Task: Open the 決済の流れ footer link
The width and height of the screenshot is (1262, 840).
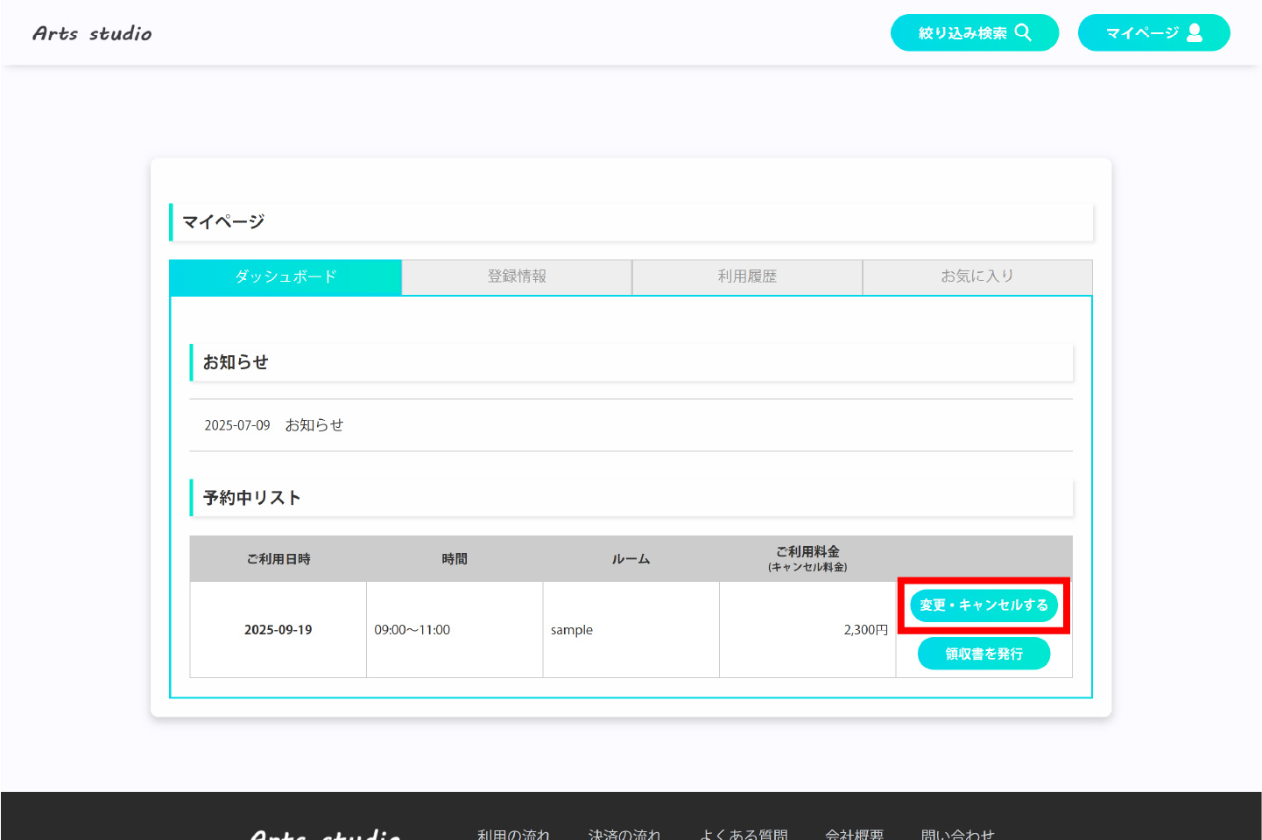Action: click(x=624, y=834)
